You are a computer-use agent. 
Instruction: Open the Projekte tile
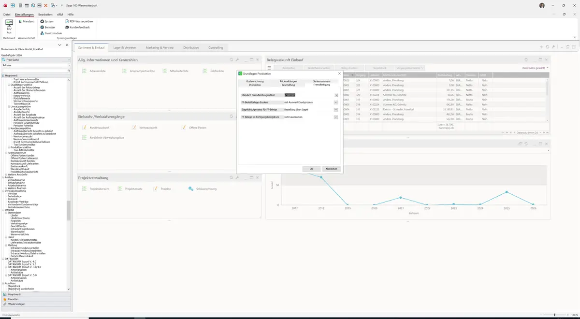(x=162, y=188)
